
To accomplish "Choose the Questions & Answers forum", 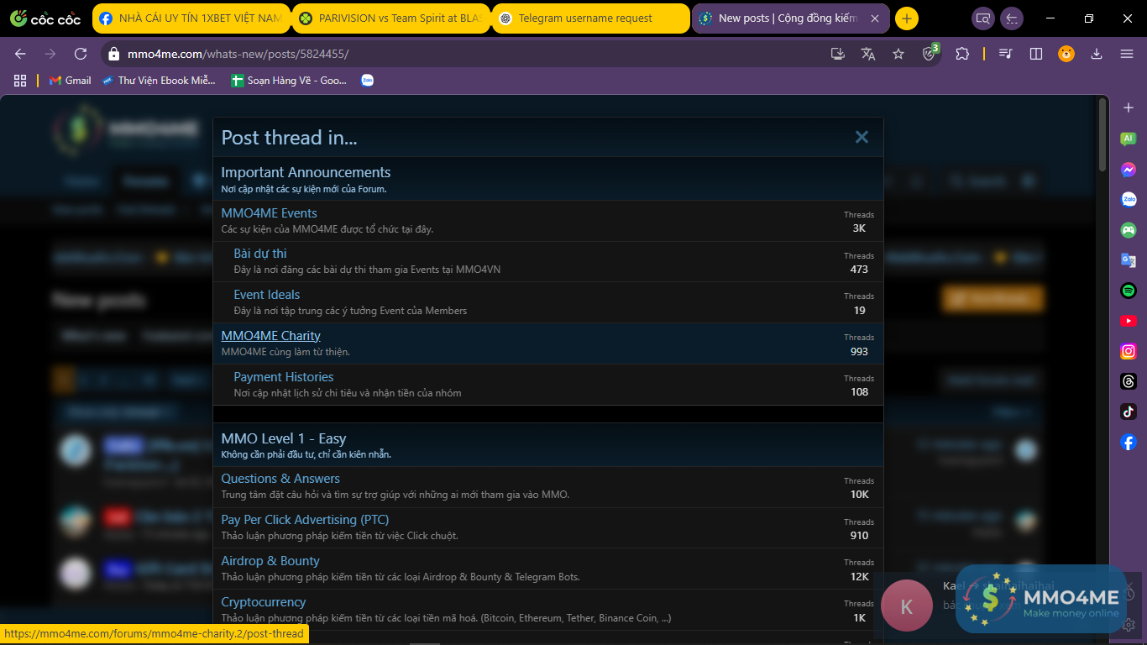I will [x=280, y=479].
